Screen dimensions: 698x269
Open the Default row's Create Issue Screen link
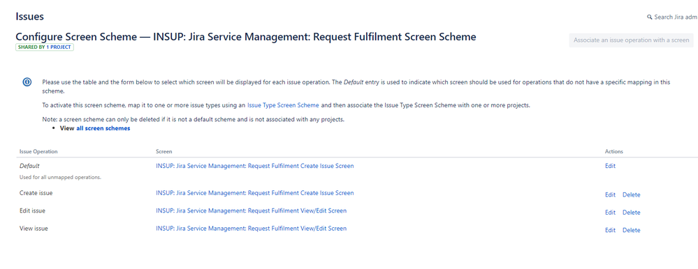[254, 166]
